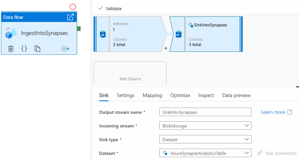Click the Test connection plug icon

[259, 153]
